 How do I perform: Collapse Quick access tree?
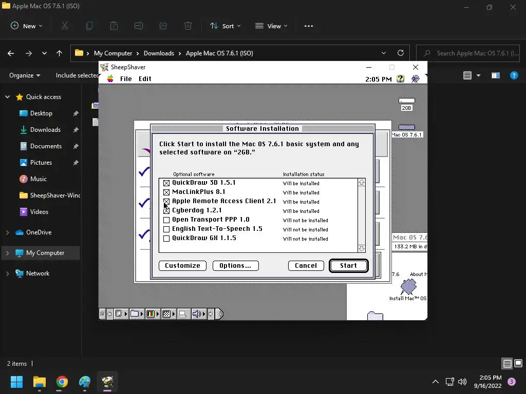coord(7,97)
